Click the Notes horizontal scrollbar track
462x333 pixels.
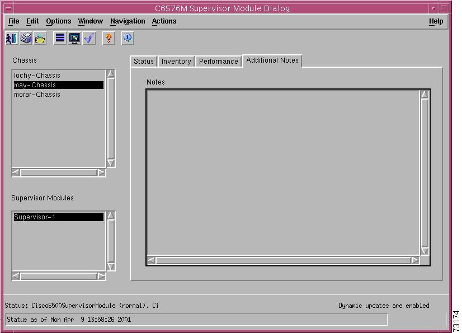[283, 260]
